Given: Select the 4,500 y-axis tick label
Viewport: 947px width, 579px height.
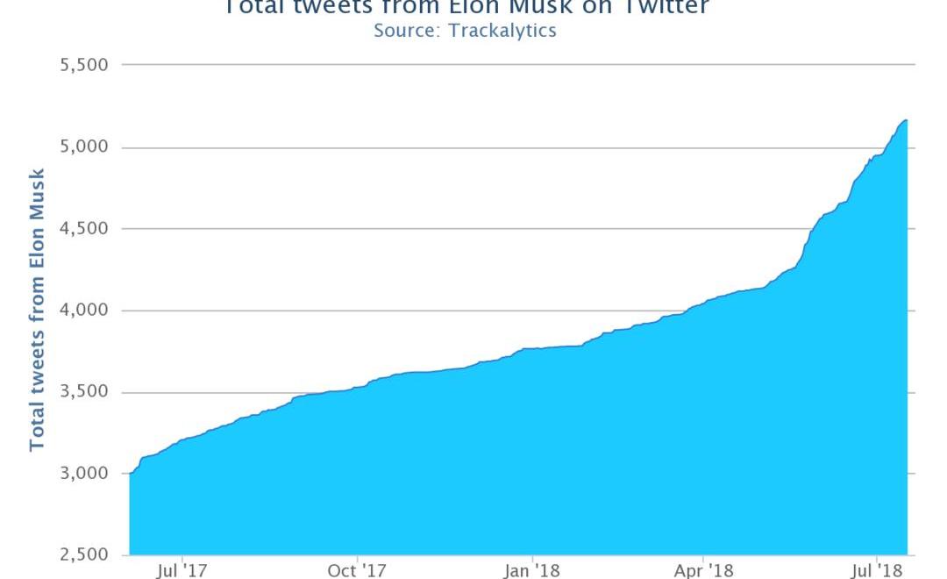Looking at the screenshot, I should click(83, 229).
